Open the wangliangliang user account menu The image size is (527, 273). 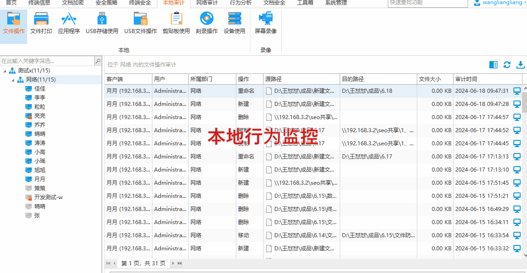[498, 3]
